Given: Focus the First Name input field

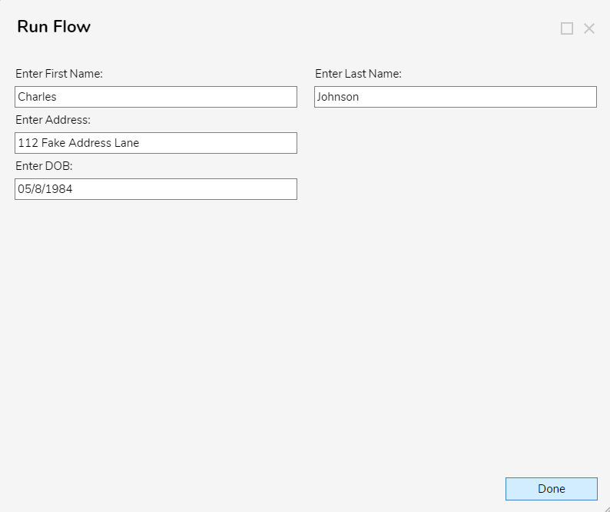Looking at the screenshot, I should click(156, 97).
